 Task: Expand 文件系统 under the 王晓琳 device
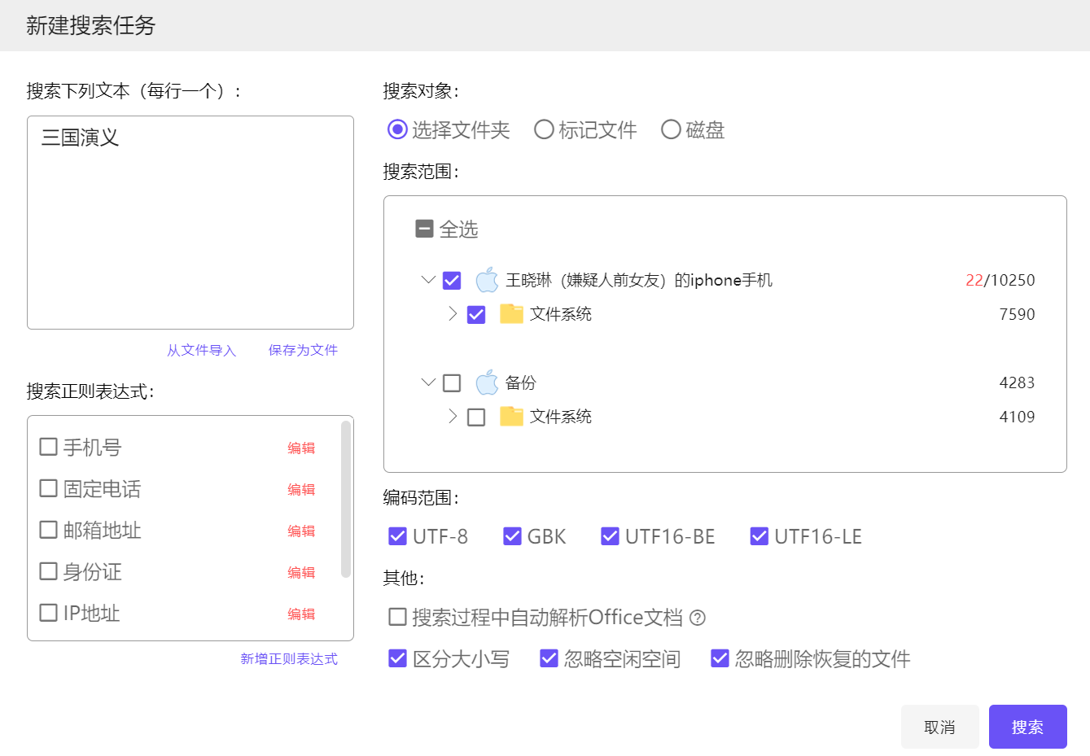[453, 314]
